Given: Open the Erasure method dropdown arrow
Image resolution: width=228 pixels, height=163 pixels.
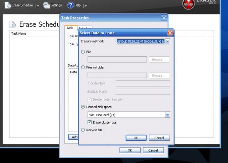Looking at the screenshot, I should 167,42.
